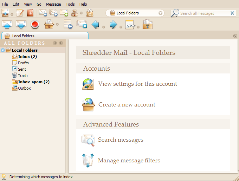Click the Reply envelope icon
The width and height of the screenshot is (239, 181).
43,13
